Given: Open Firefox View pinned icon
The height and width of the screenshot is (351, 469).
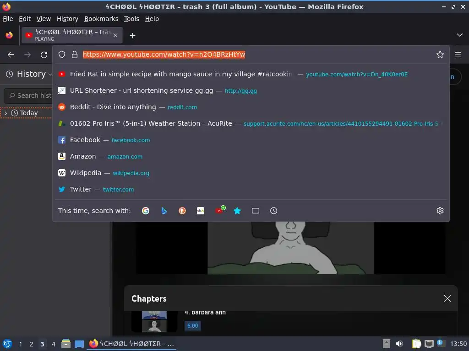Looking at the screenshot, I should tap(9, 35).
